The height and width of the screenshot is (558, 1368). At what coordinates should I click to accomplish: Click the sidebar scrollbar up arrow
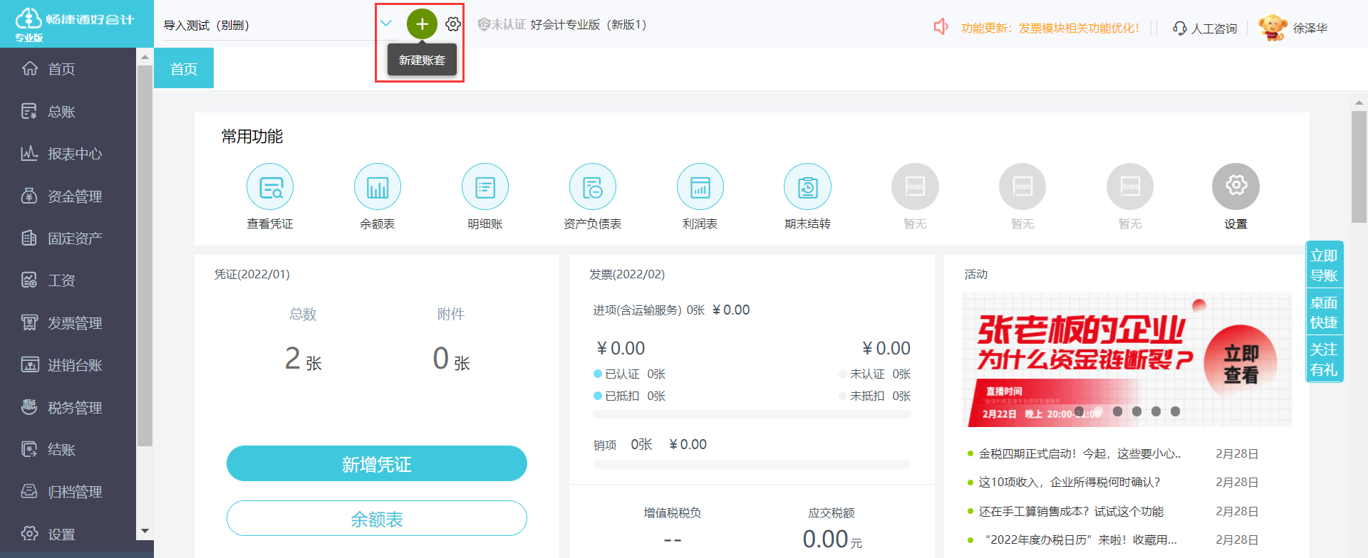[x=145, y=57]
